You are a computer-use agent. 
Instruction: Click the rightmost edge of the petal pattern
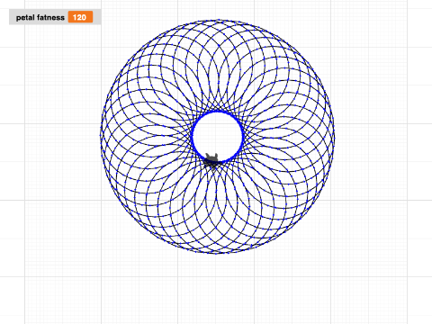tap(333, 137)
